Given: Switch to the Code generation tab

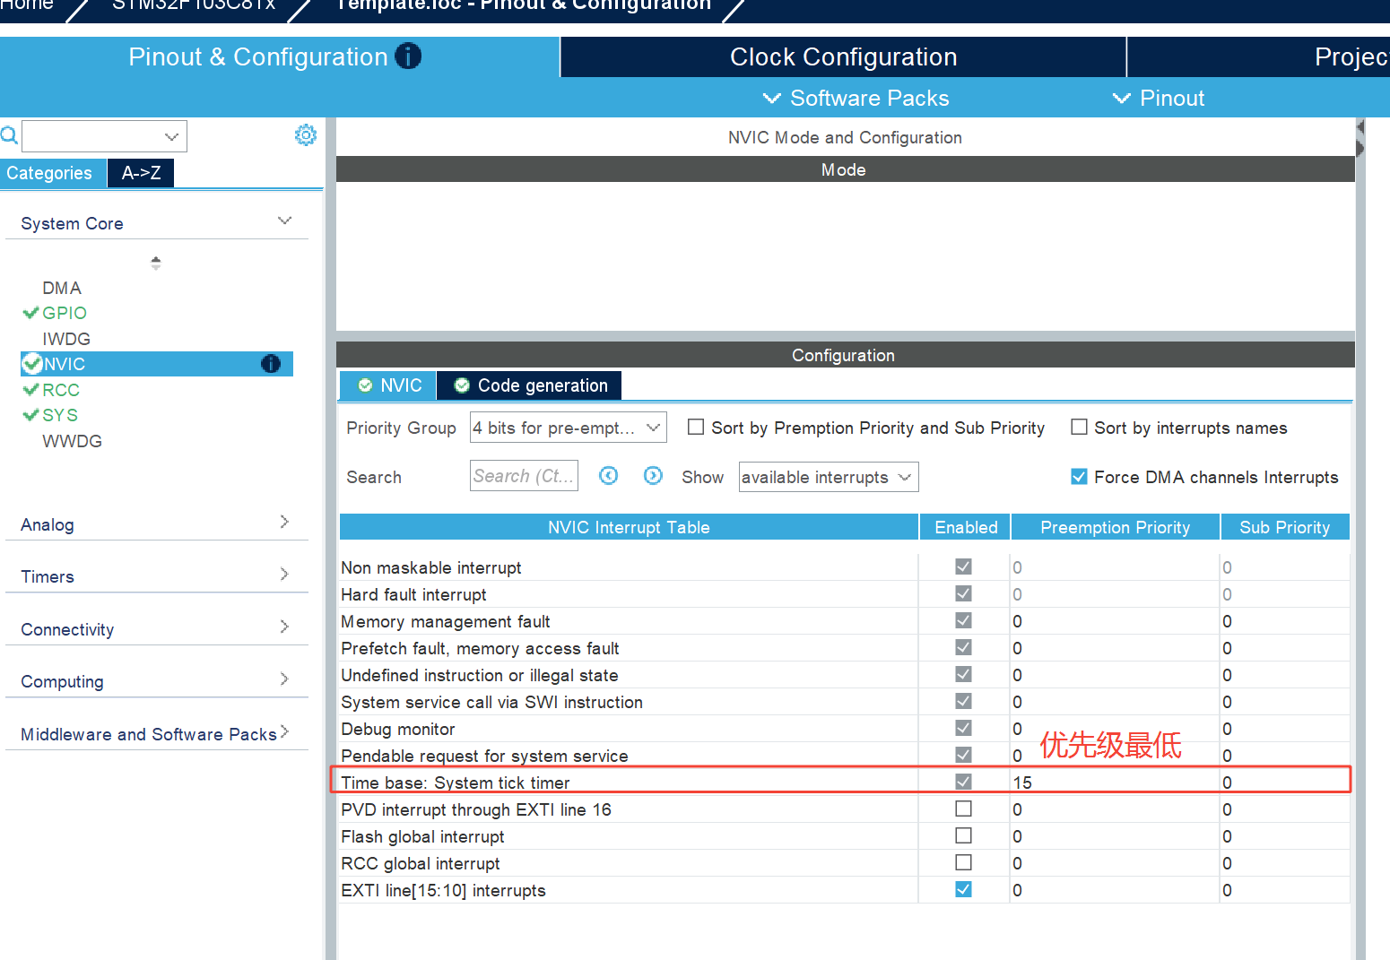Looking at the screenshot, I should [529, 385].
